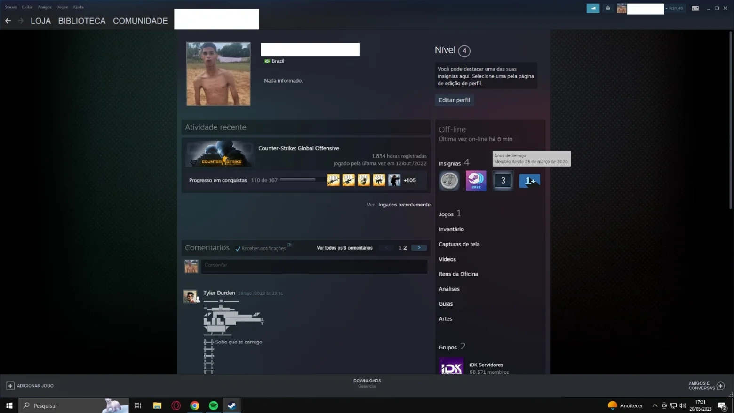Open Counter-Strike: Global Offensive title link
The height and width of the screenshot is (413, 734).
299,148
